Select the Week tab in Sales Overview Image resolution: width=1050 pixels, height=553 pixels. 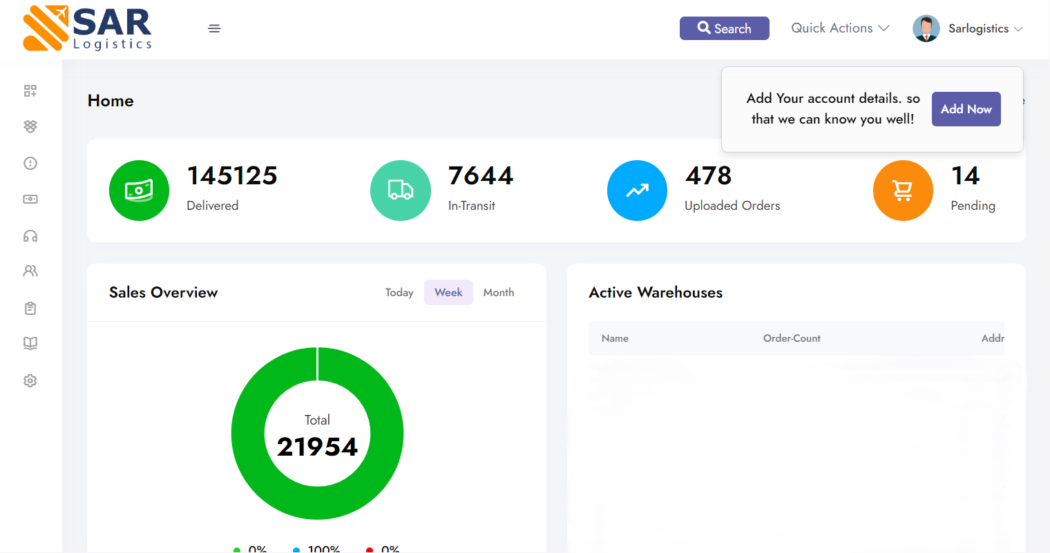(448, 293)
